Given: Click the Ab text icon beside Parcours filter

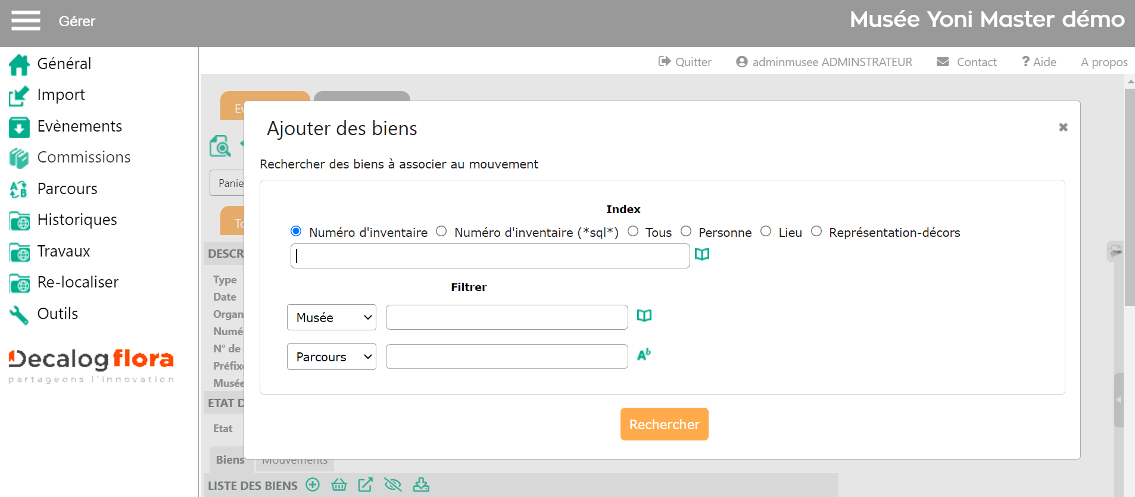Looking at the screenshot, I should pos(644,355).
